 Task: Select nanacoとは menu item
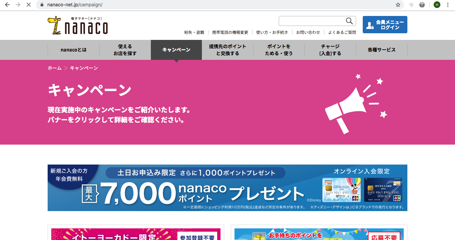coord(74,50)
